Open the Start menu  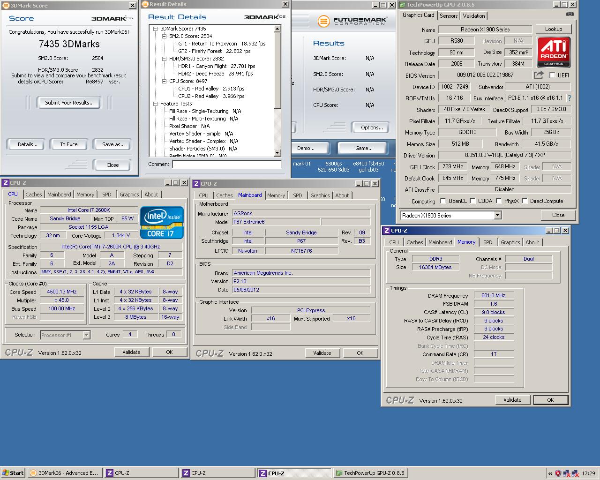click(x=13, y=473)
